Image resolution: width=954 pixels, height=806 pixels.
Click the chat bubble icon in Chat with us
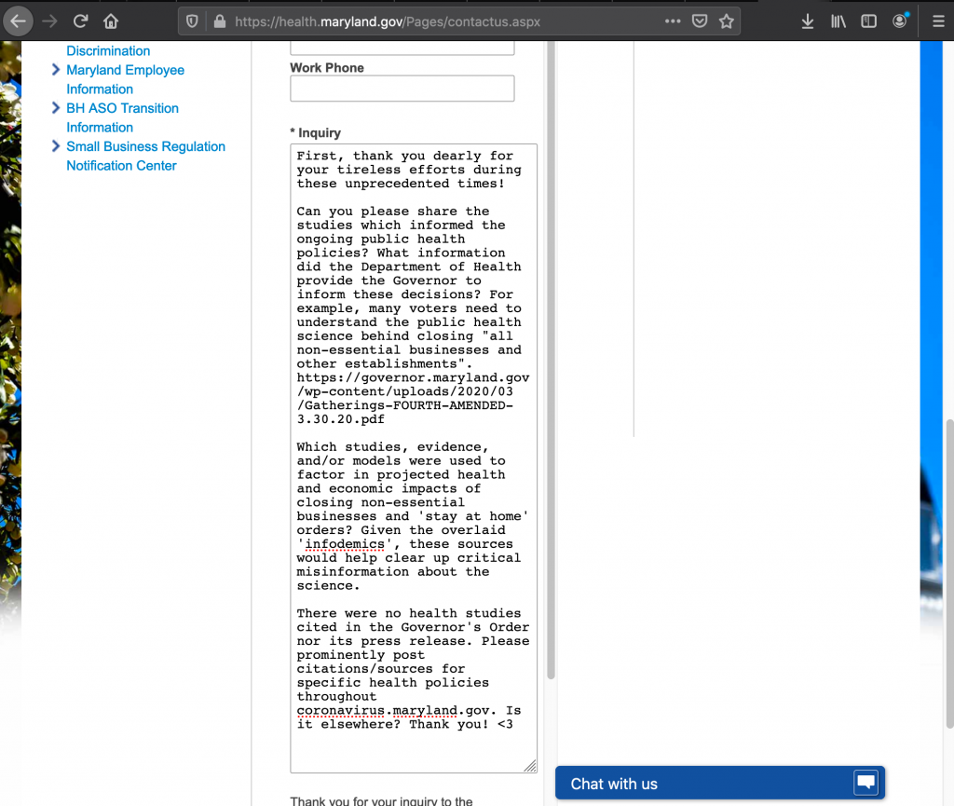[x=865, y=782]
